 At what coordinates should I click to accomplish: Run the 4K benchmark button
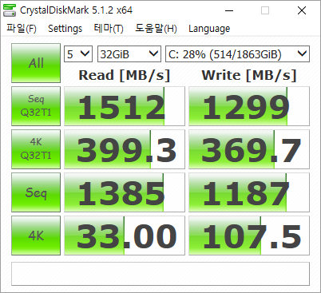36,236
